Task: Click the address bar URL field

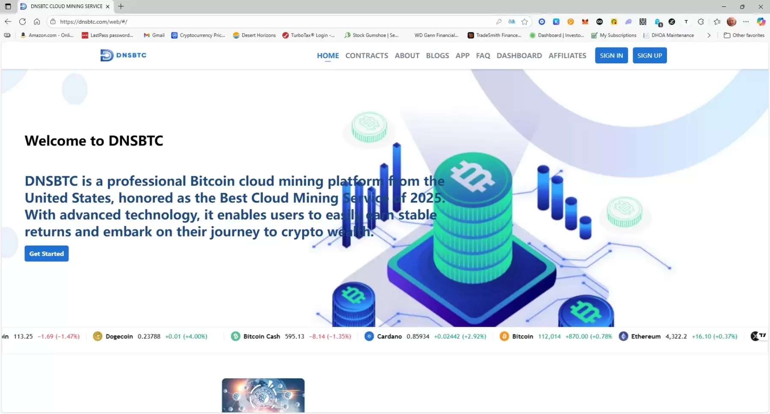Action: (x=257, y=22)
